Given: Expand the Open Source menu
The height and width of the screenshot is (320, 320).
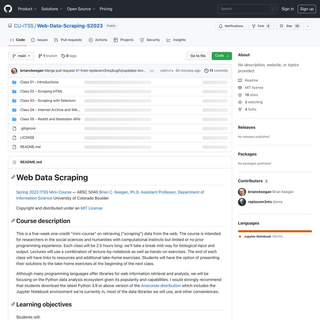Looking at the screenshot, I should pos(81,9).
